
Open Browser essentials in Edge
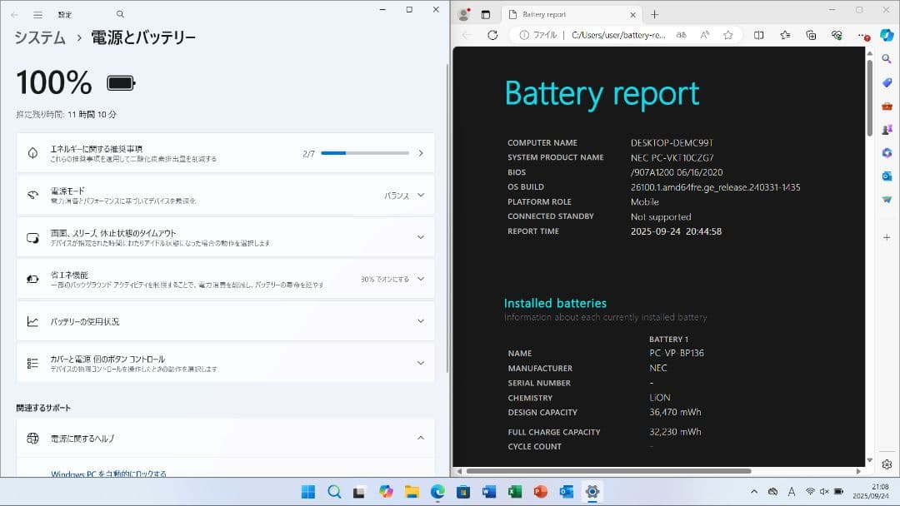836,35
